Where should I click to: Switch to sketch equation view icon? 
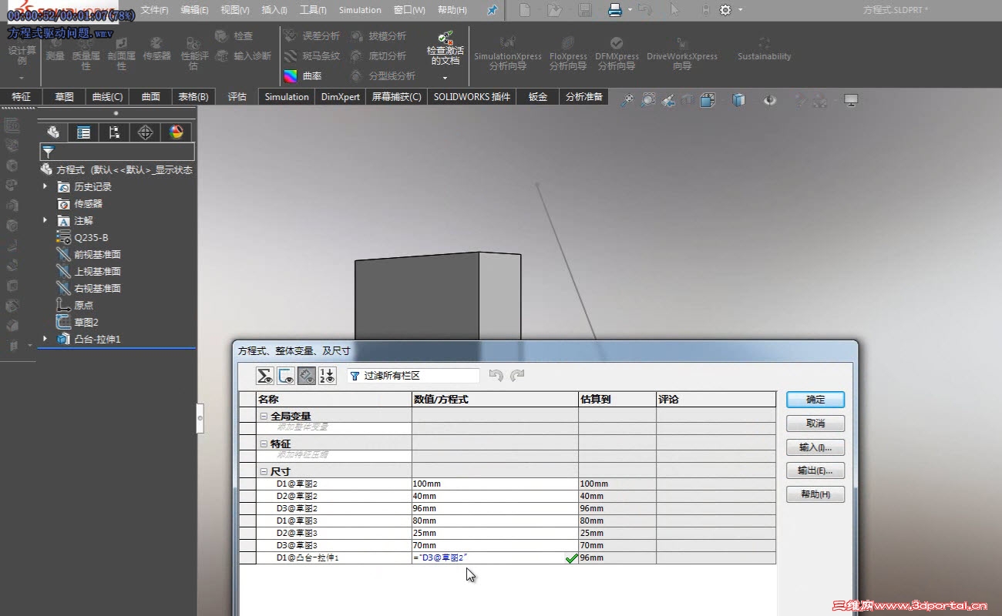click(x=286, y=376)
